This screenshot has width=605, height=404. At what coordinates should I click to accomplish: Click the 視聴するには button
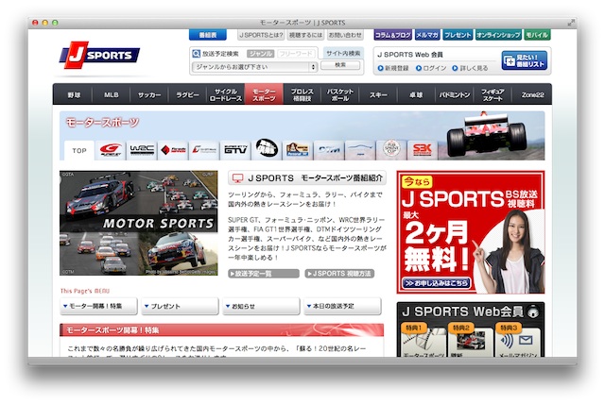click(305, 35)
